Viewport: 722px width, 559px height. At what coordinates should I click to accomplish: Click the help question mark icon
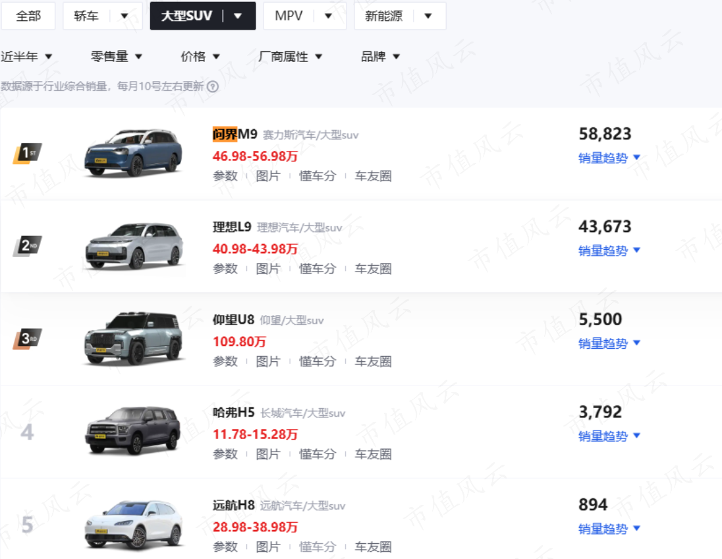coord(213,86)
